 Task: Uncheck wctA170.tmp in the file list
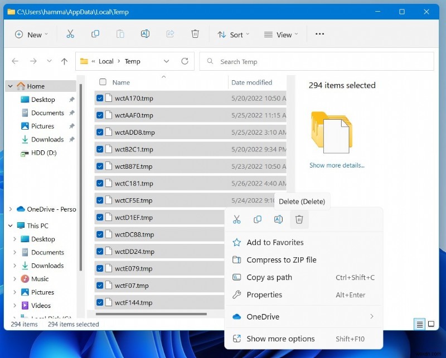[x=100, y=97]
